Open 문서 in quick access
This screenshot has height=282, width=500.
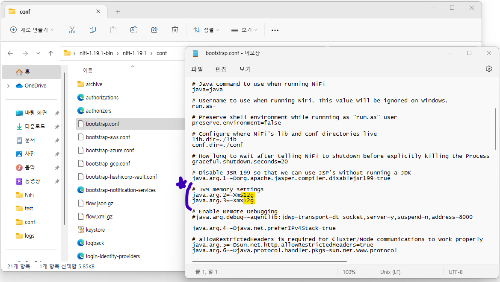click(x=30, y=140)
